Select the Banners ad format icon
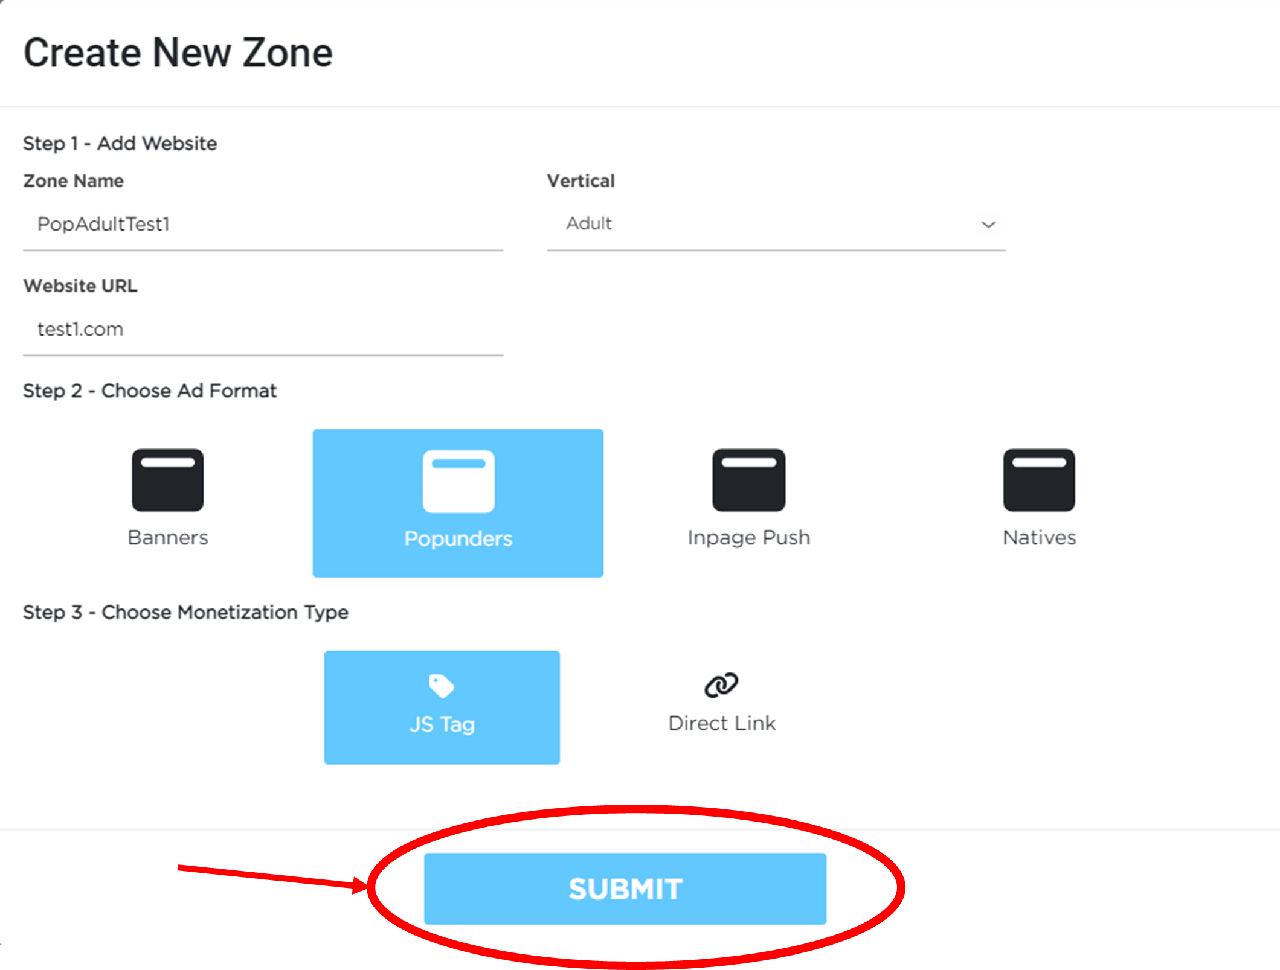The image size is (1280, 970). click(168, 480)
